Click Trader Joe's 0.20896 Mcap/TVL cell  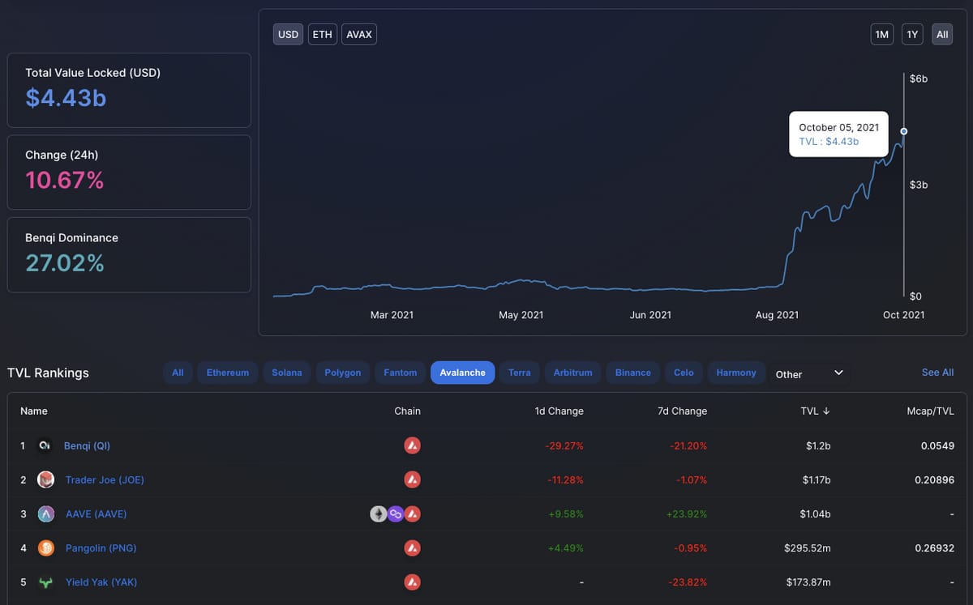(x=934, y=479)
